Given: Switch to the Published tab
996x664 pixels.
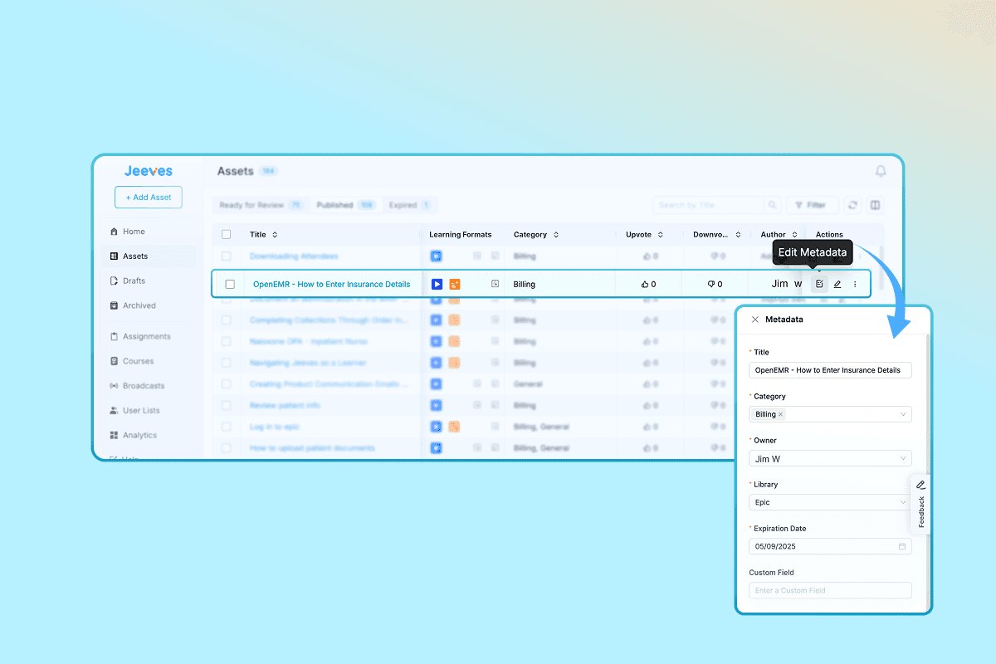Looking at the screenshot, I should [x=345, y=205].
